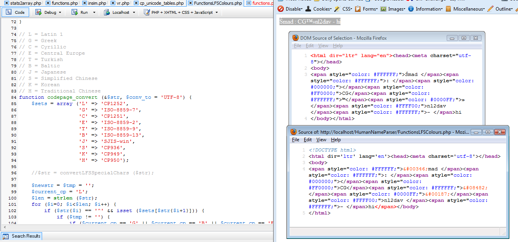Open the PHP + XHTML + CSS + JavaScript dropdown
Screen dimensions: 518x242
(216, 13)
